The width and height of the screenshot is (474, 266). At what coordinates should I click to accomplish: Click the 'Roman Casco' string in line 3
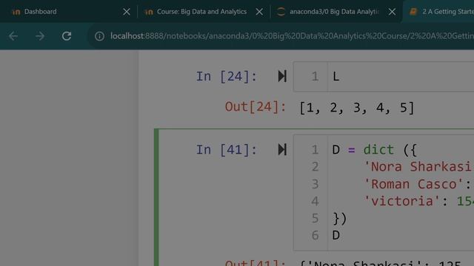[413, 184]
